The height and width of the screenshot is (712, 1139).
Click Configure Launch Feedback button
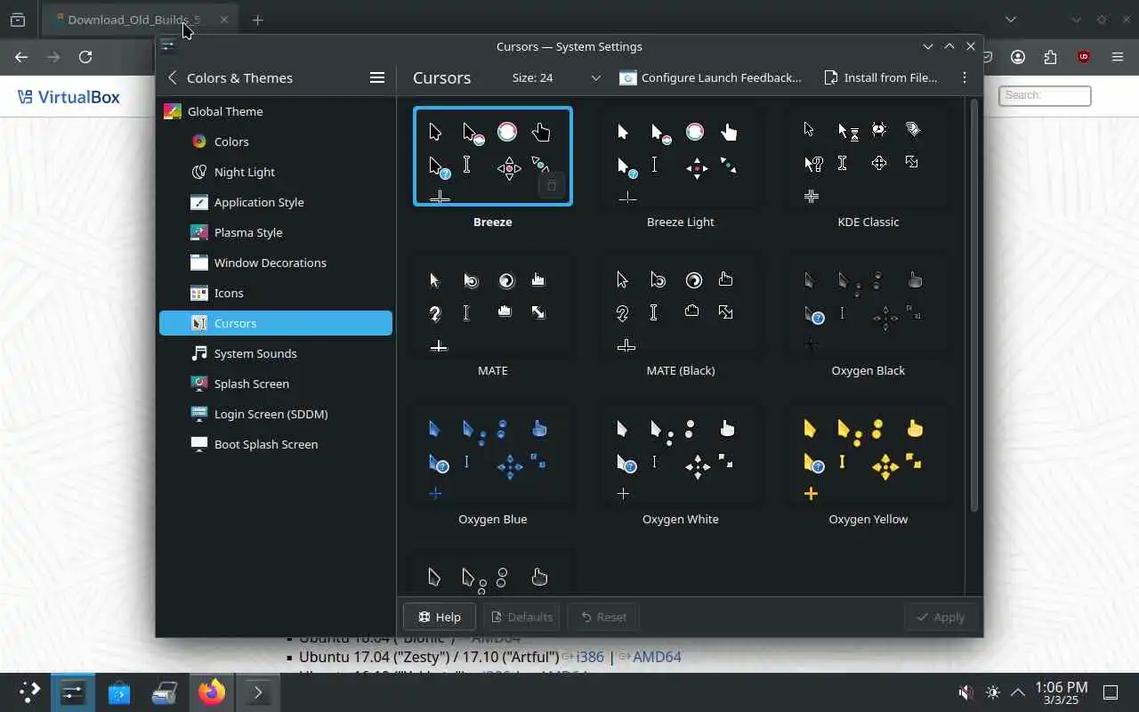pyautogui.click(x=711, y=77)
